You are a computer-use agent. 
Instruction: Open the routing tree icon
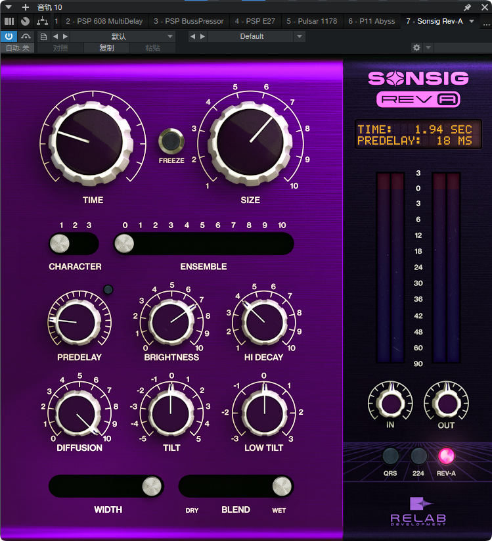click(x=42, y=22)
